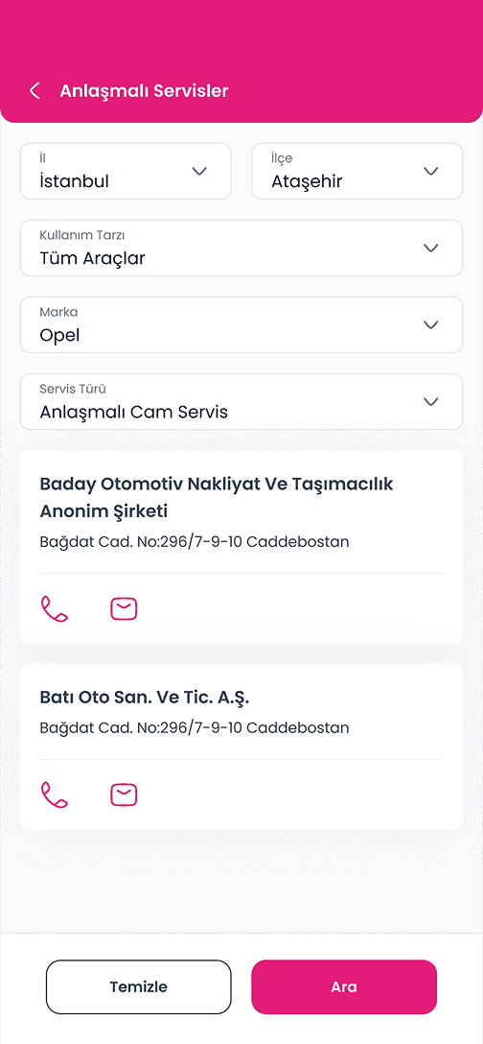Email Baday Otomotiv via envelope icon
The width and height of the screenshot is (483, 1044).
(124, 609)
